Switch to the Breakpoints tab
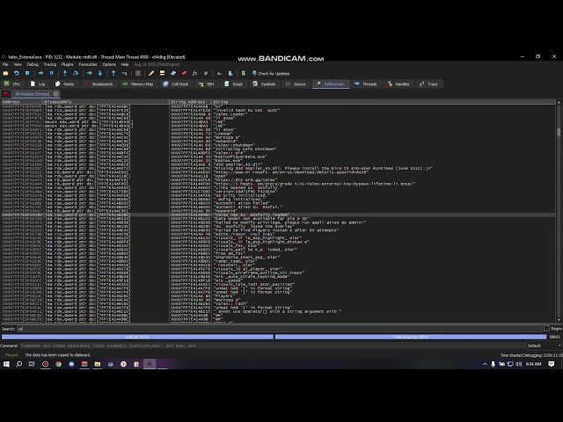The width and height of the screenshot is (563, 422). (99, 84)
